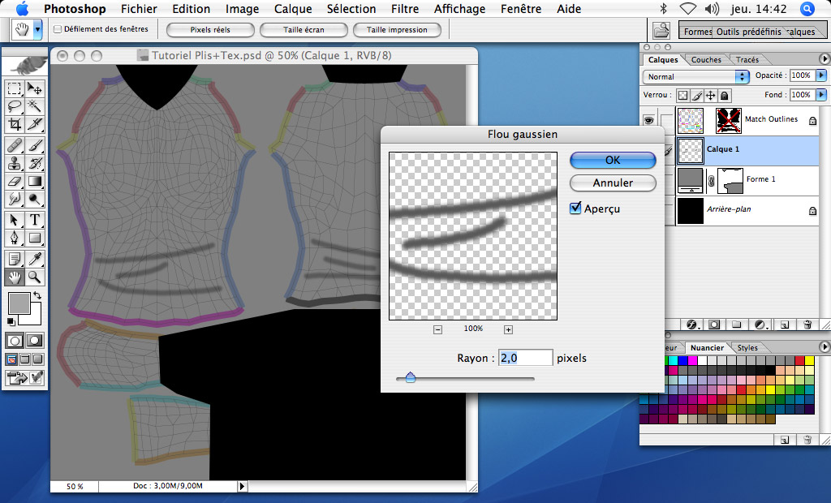
Task: Toggle lock image pixels
Action: click(697, 96)
